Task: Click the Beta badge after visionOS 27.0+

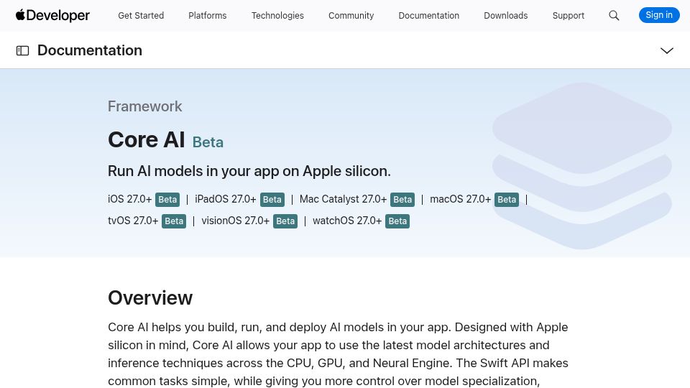Action: pos(285,221)
